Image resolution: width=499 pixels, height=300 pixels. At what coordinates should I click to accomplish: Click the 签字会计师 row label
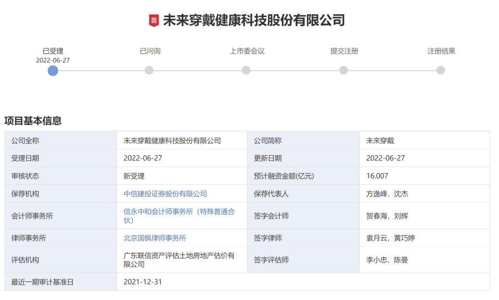coord(271,216)
